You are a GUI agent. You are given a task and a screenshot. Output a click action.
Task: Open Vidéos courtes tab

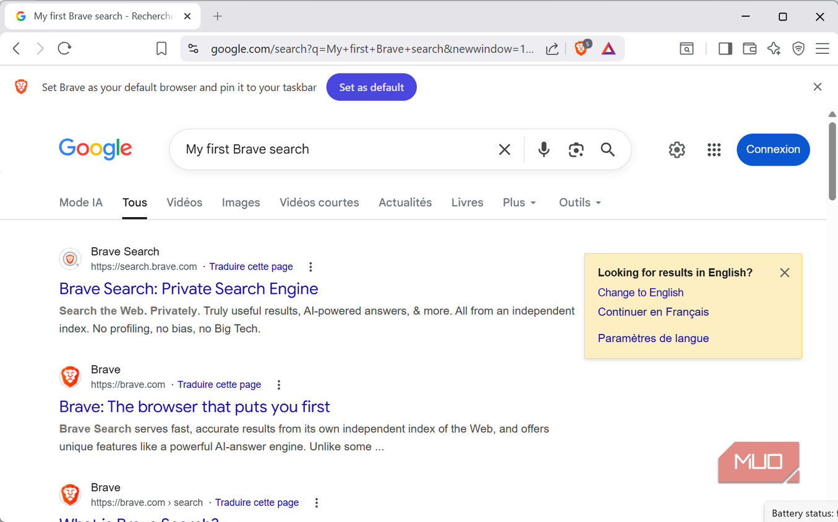(319, 202)
